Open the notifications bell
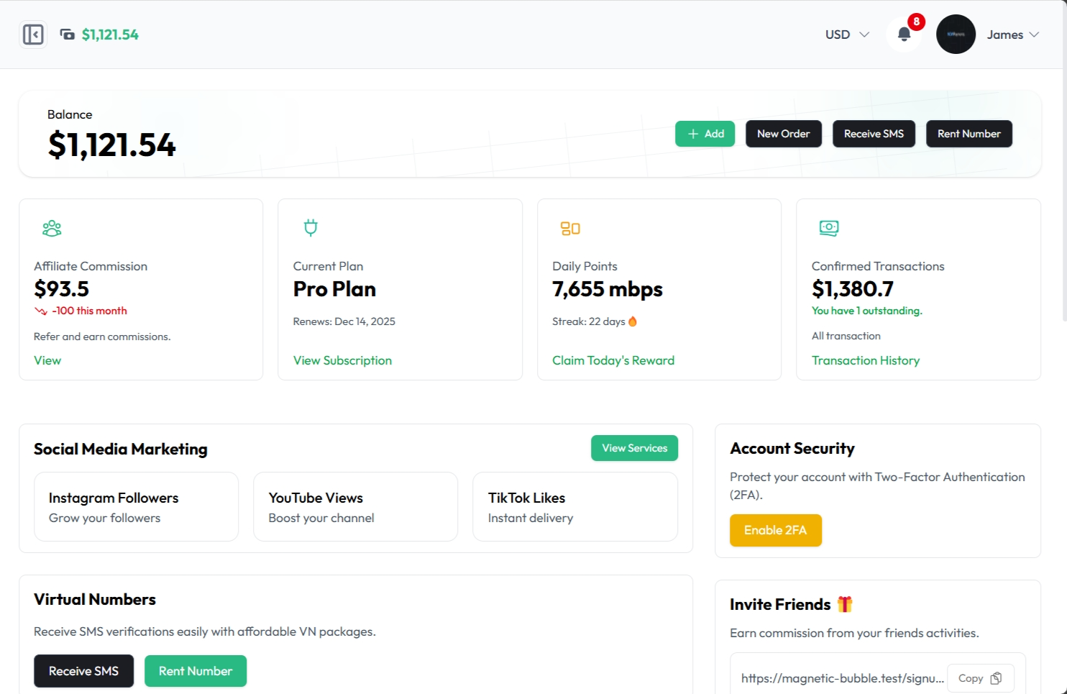Image resolution: width=1067 pixels, height=694 pixels. pos(904,34)
